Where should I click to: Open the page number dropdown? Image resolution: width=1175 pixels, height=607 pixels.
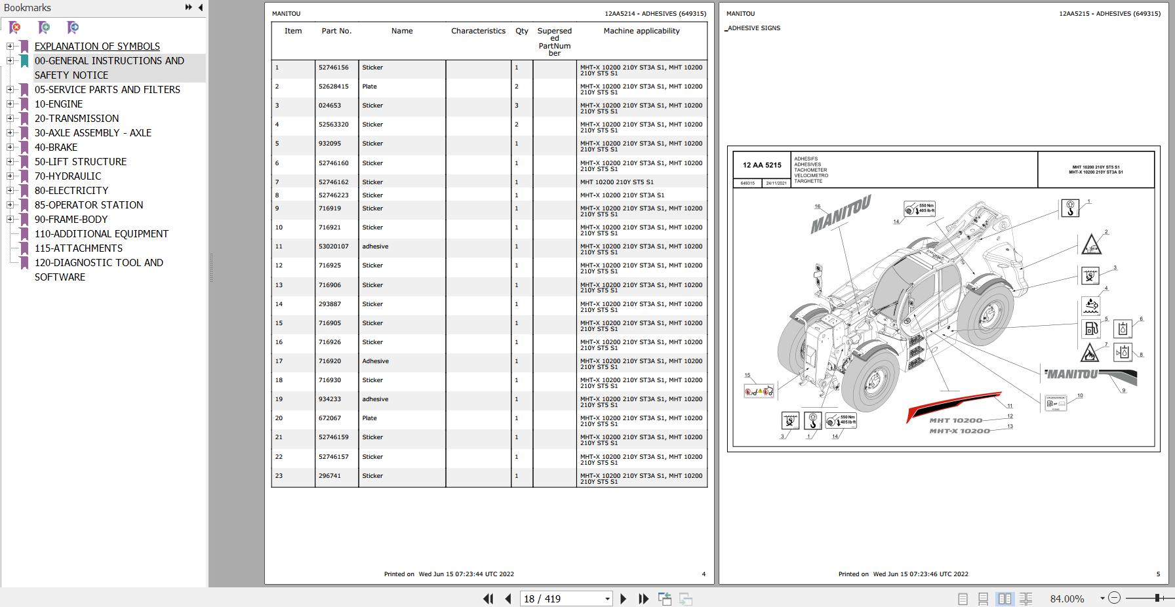(607, 598)
